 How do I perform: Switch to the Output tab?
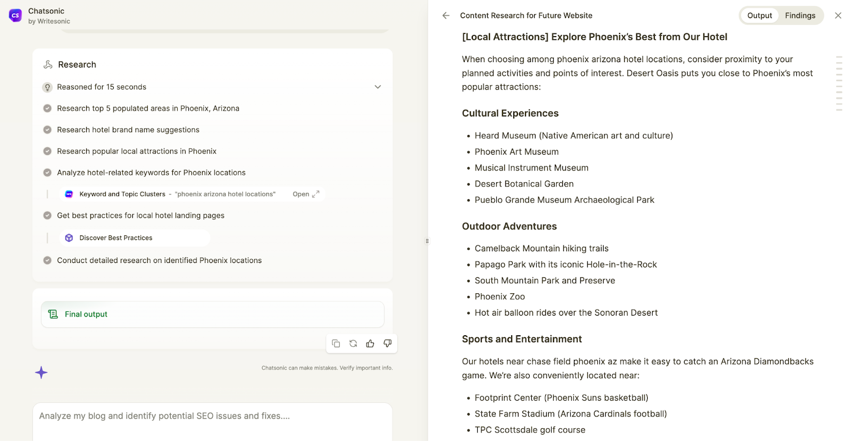tap(760, 15)
